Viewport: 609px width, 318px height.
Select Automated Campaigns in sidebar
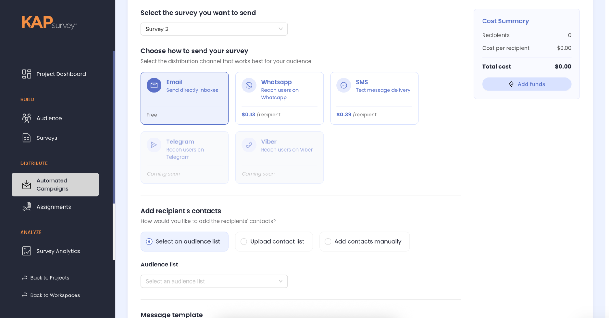pos(55,184)
